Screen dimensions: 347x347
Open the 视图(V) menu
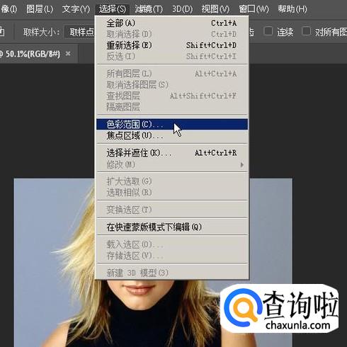point(215,9)
